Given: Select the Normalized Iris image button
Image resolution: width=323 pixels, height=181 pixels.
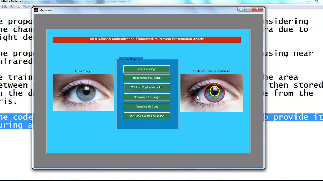Looking at the screenshot, I should (x=147, y=97).
